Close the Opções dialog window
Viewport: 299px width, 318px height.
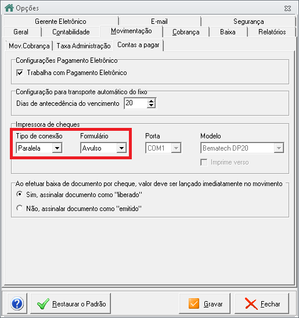click(287, 8)
